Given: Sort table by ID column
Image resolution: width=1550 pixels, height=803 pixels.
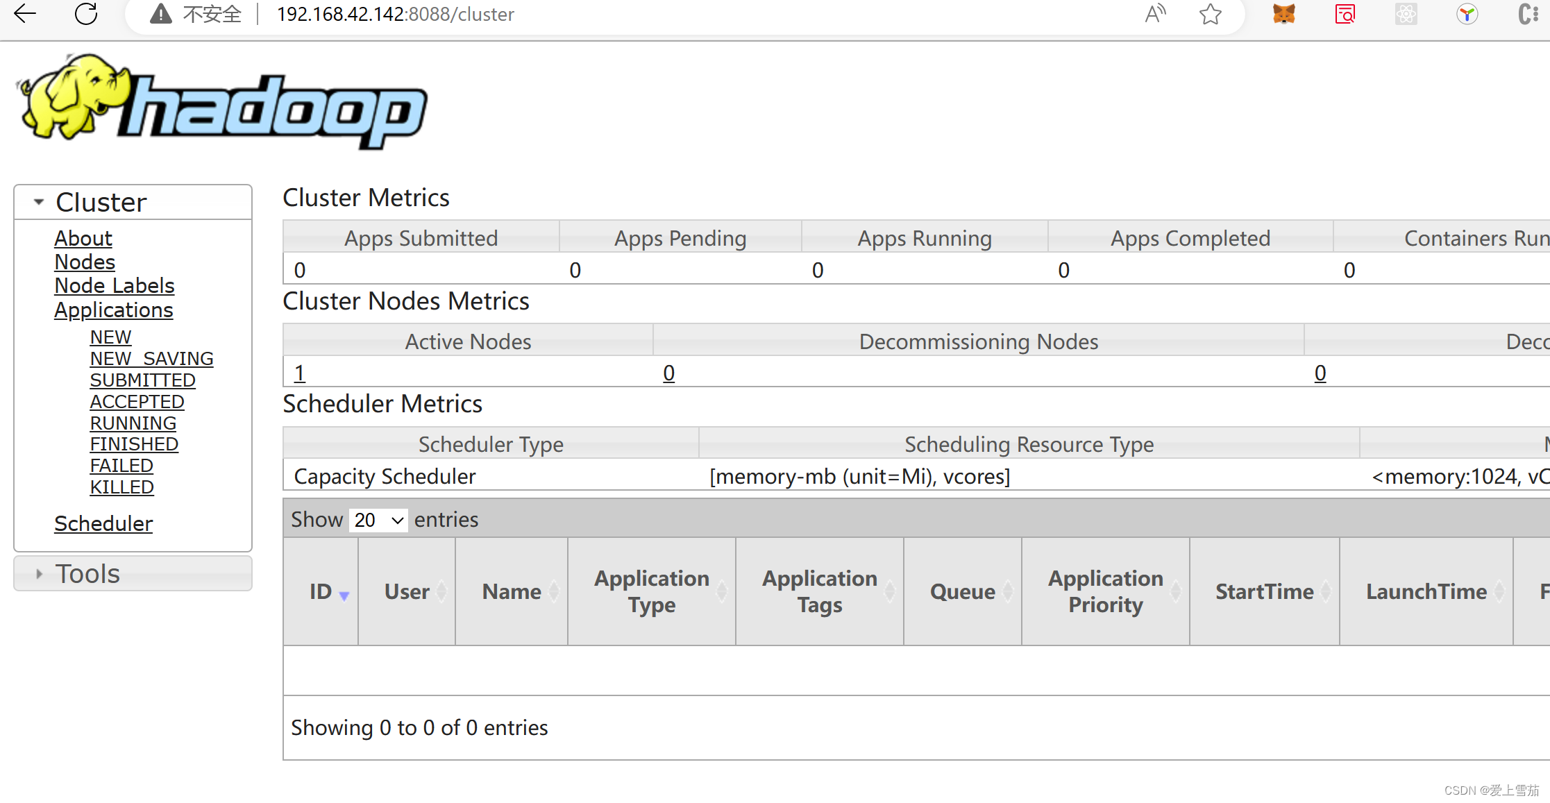Looking at the screenshot, I should point(321,591).
